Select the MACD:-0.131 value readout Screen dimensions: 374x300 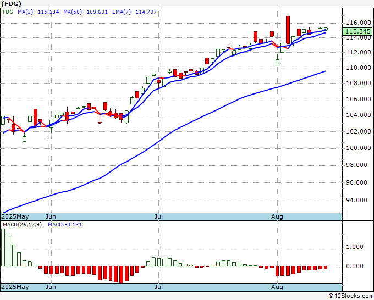pos(65,225)
